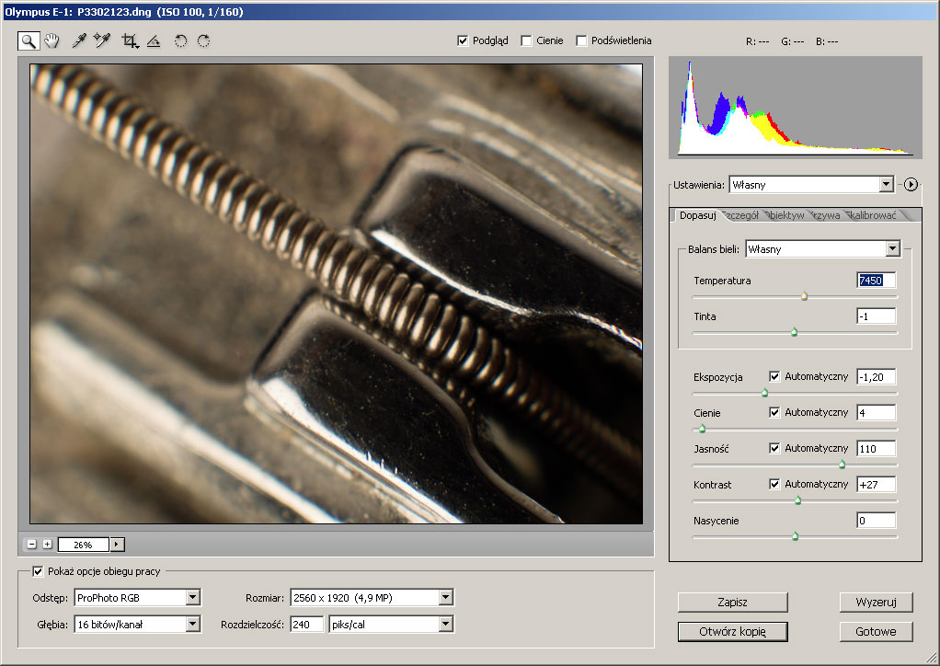Choose the Straighten tool
Image resolution: width=940 pixels, height=666 pixels.
click(x=154, y=40)
